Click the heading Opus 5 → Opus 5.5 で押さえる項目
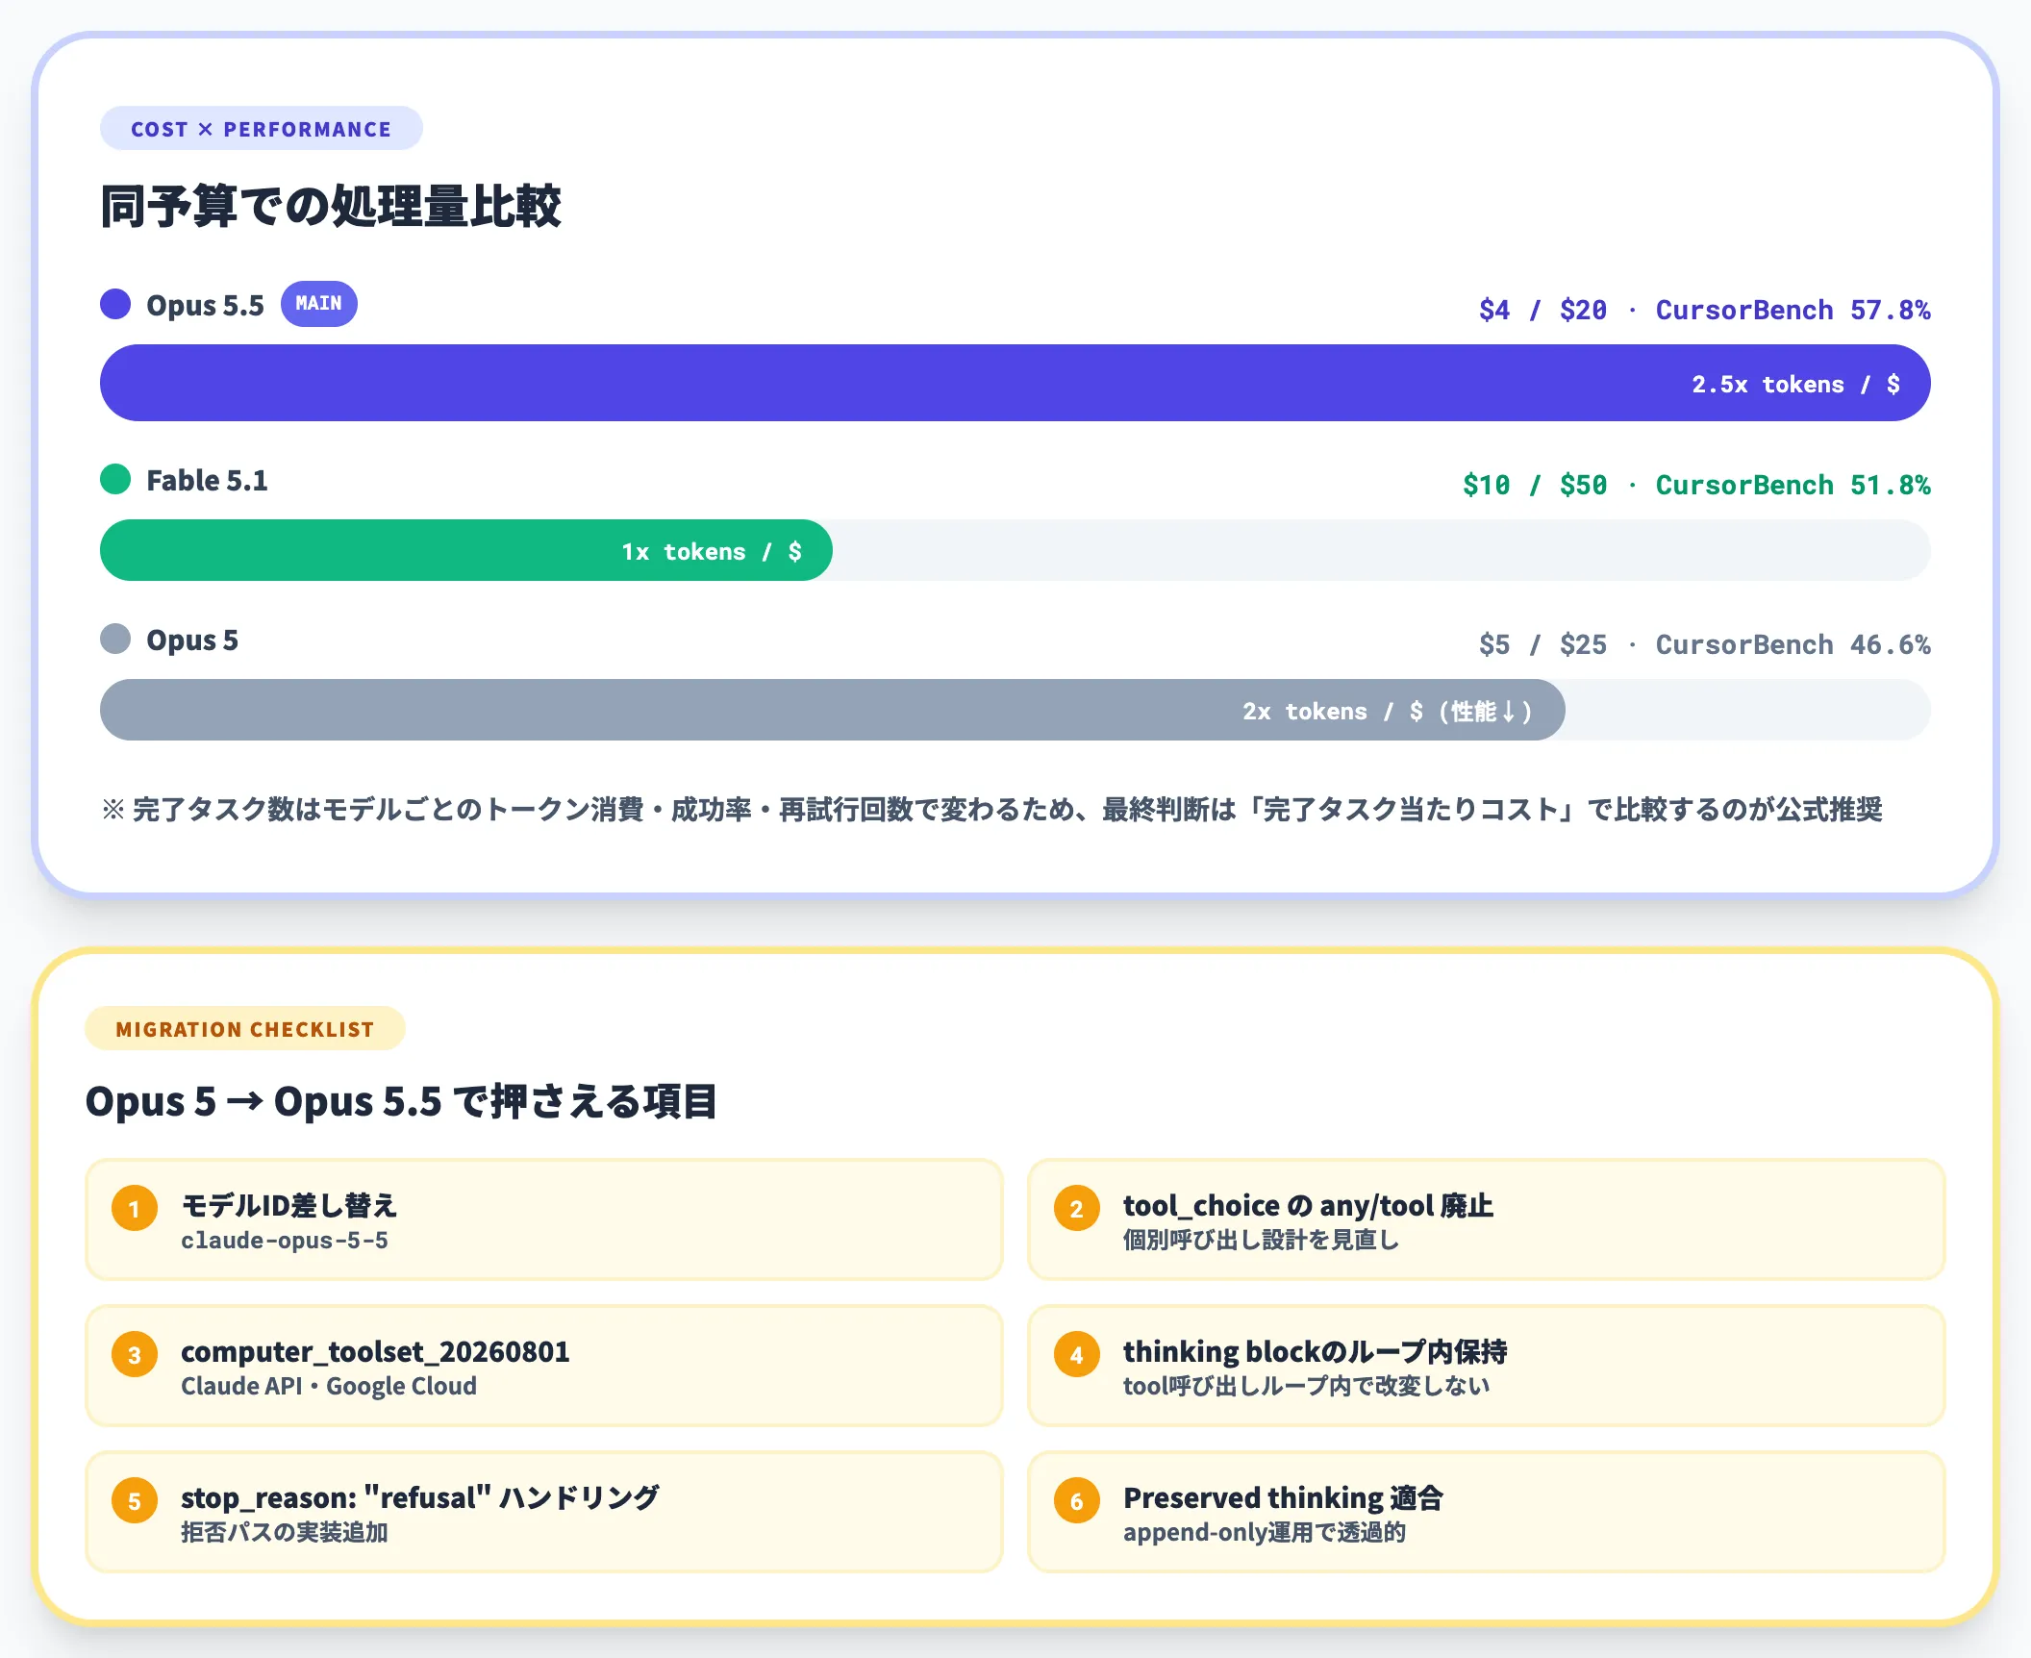This screenshot has height=1658, width=2031. [401, 1101]
